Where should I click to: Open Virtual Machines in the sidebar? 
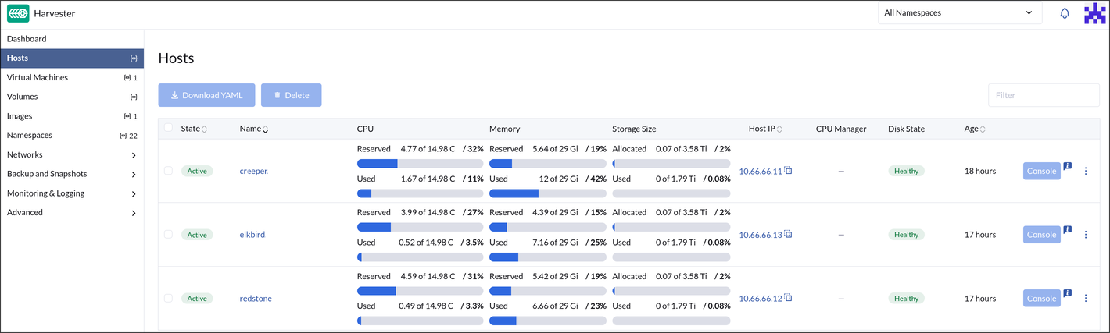(x=72, y=78)
